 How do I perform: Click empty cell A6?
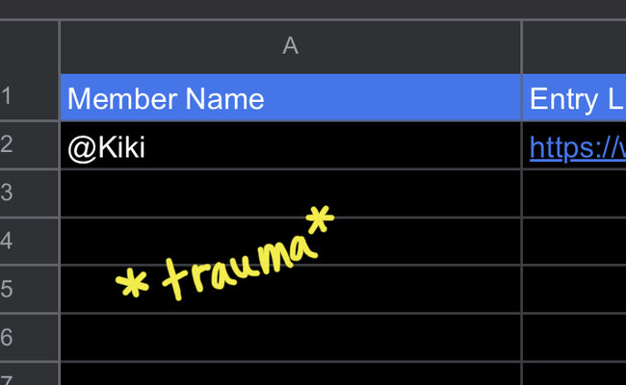pyautogui.click(x=290, y=338)
